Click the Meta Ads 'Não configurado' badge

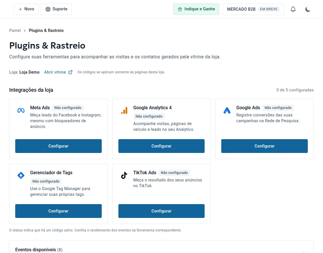pos(68,108)
